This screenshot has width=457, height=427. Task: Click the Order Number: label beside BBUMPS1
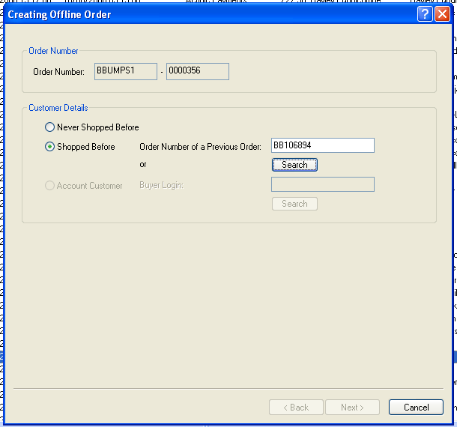pyautogui.click(x=58, y=72)
